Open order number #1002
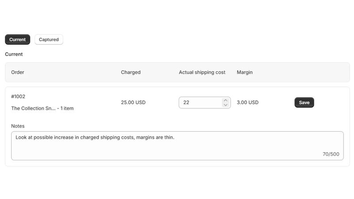 (18, 96)
